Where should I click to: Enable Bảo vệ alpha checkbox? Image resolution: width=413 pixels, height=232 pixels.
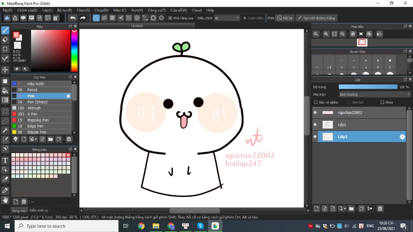tap(316, 102)
